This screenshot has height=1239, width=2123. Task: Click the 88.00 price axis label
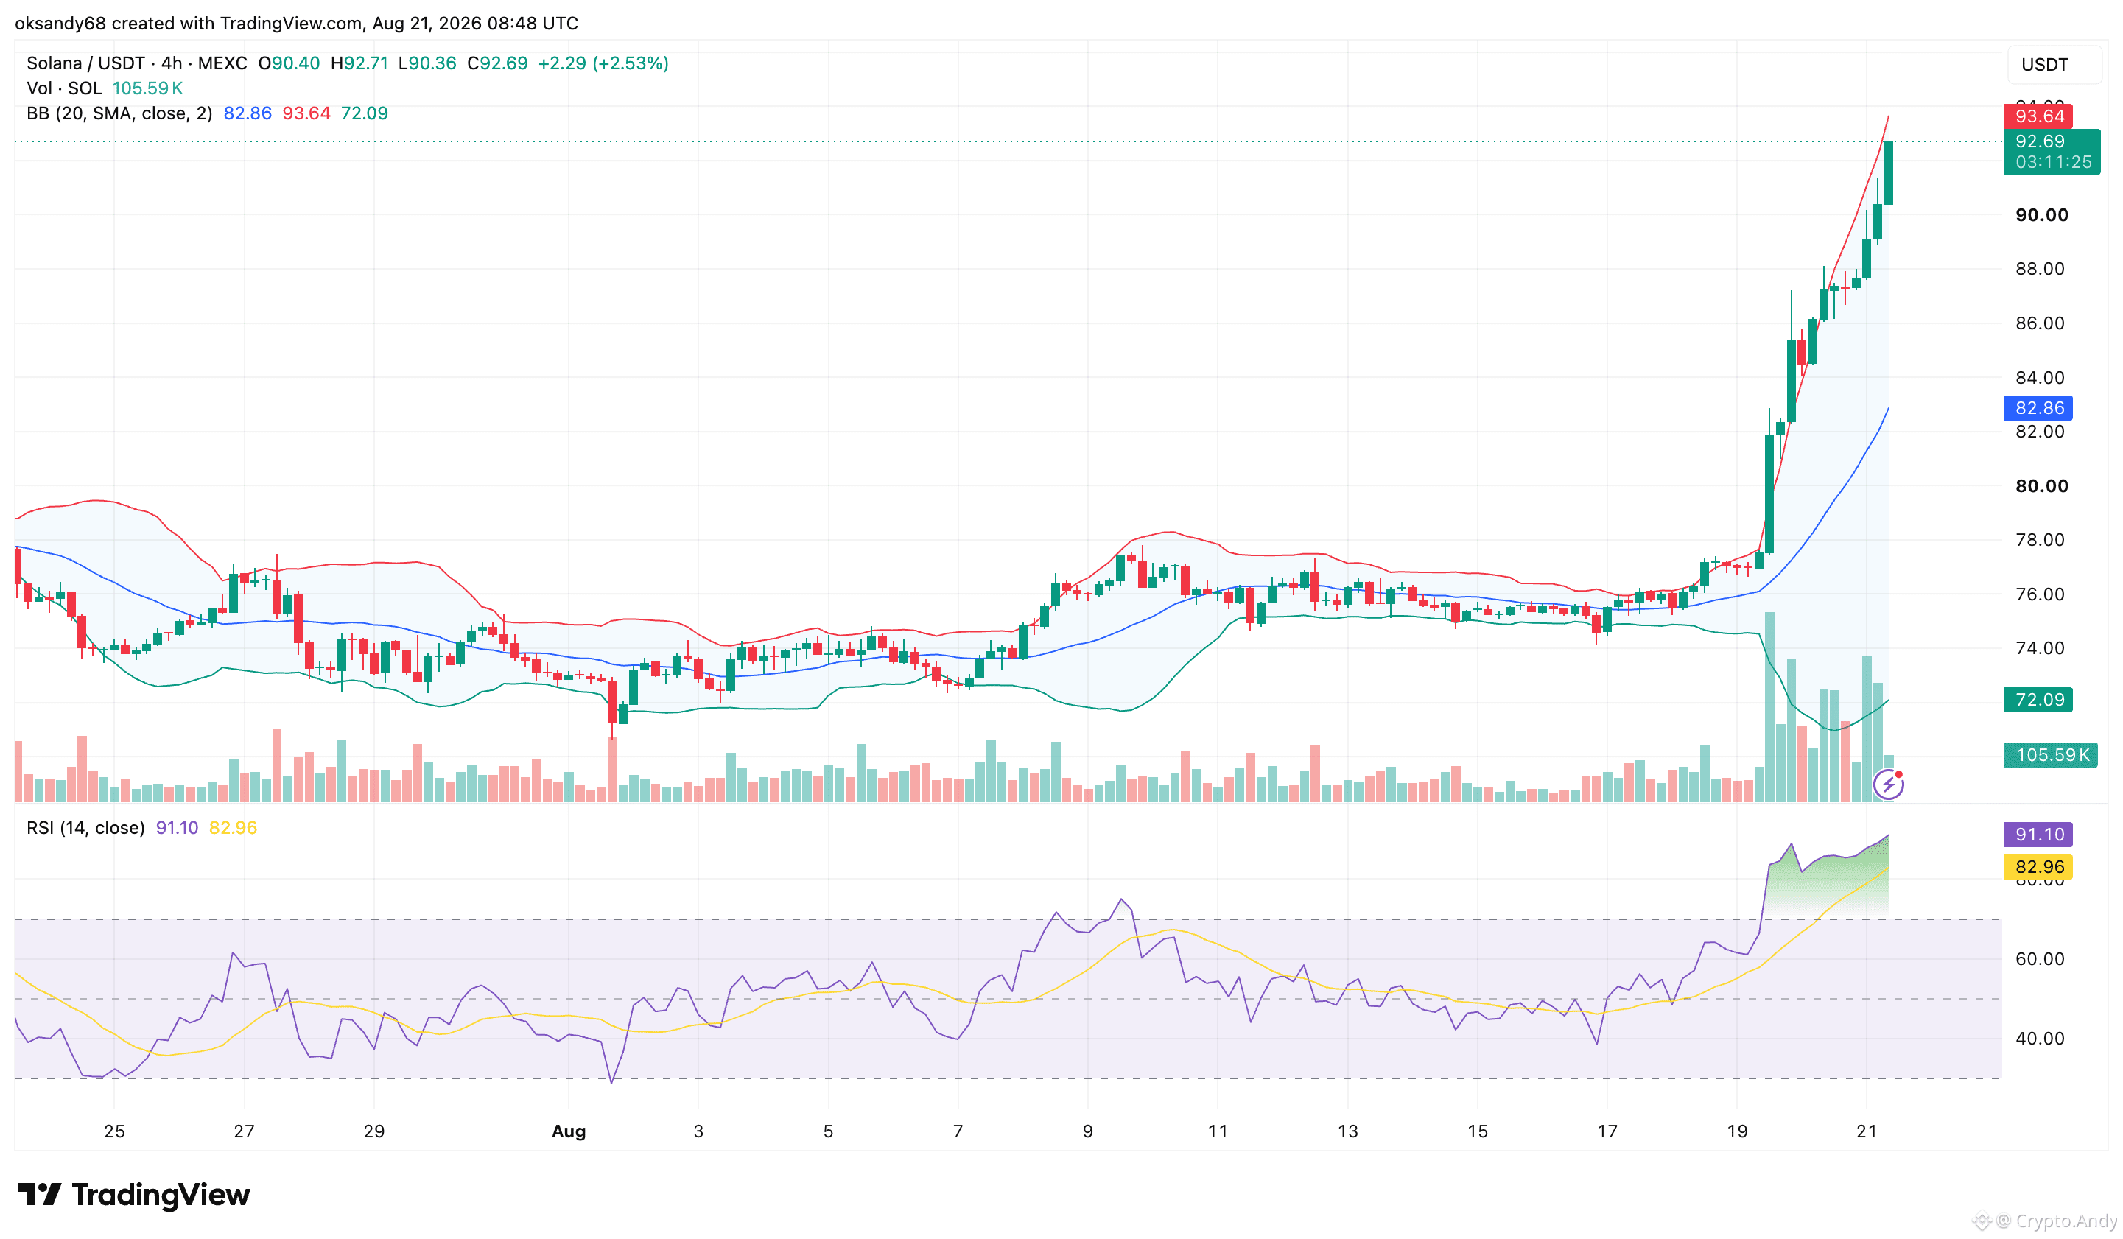[2040, 269]
